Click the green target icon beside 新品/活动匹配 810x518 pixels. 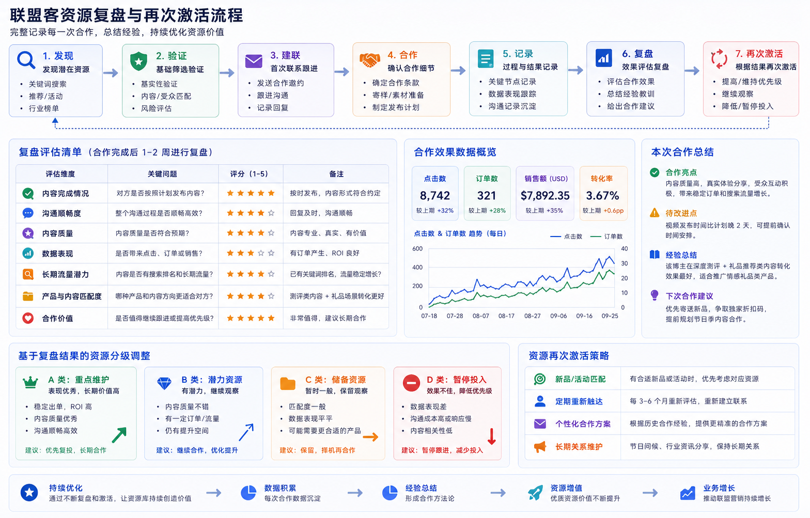click(x=540, y=379)
